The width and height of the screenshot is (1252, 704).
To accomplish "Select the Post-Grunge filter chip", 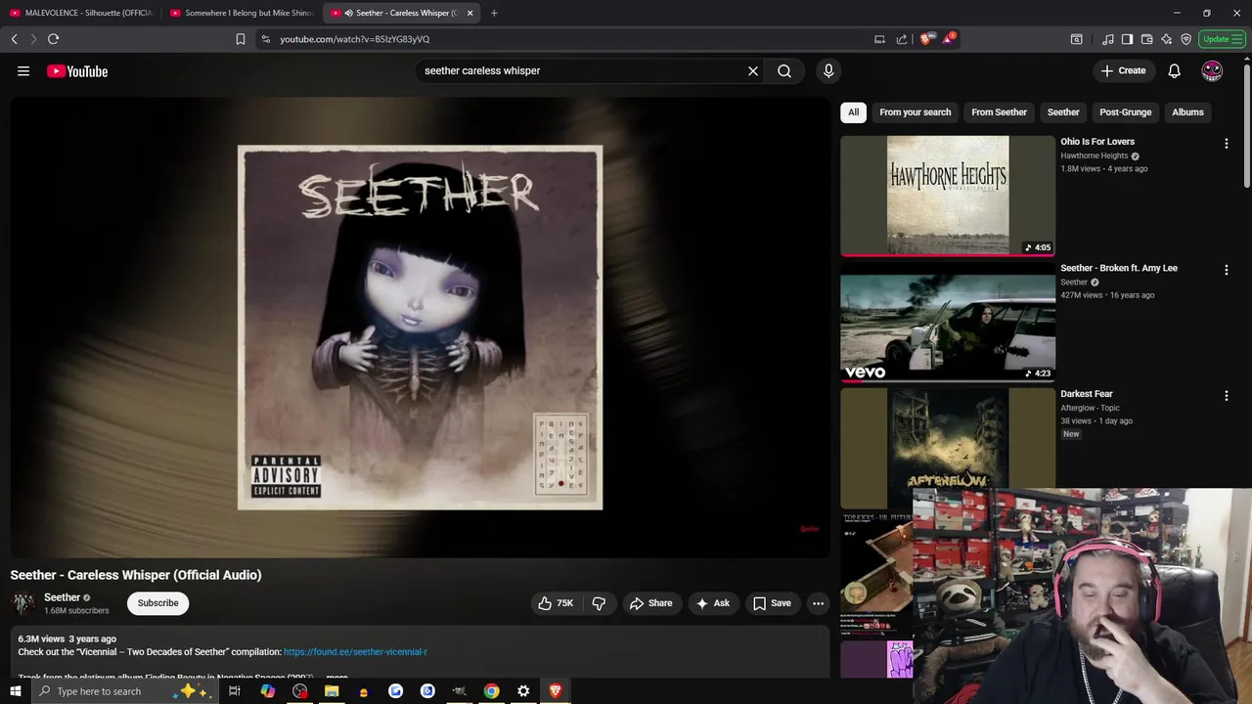I will tap(1125, 111).
